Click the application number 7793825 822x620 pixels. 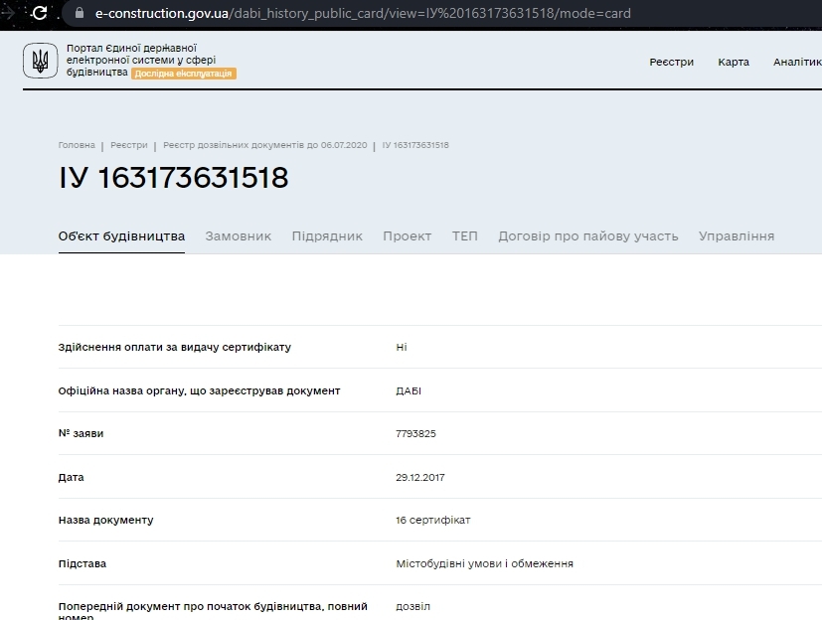tap(415, 433)
